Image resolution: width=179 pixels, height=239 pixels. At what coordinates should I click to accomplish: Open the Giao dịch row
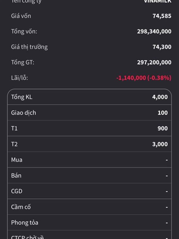point(89,113)
